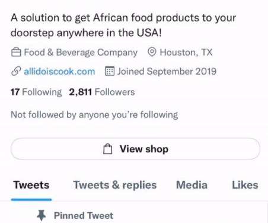Click the Houston, TX location text

tap(186, 52)
